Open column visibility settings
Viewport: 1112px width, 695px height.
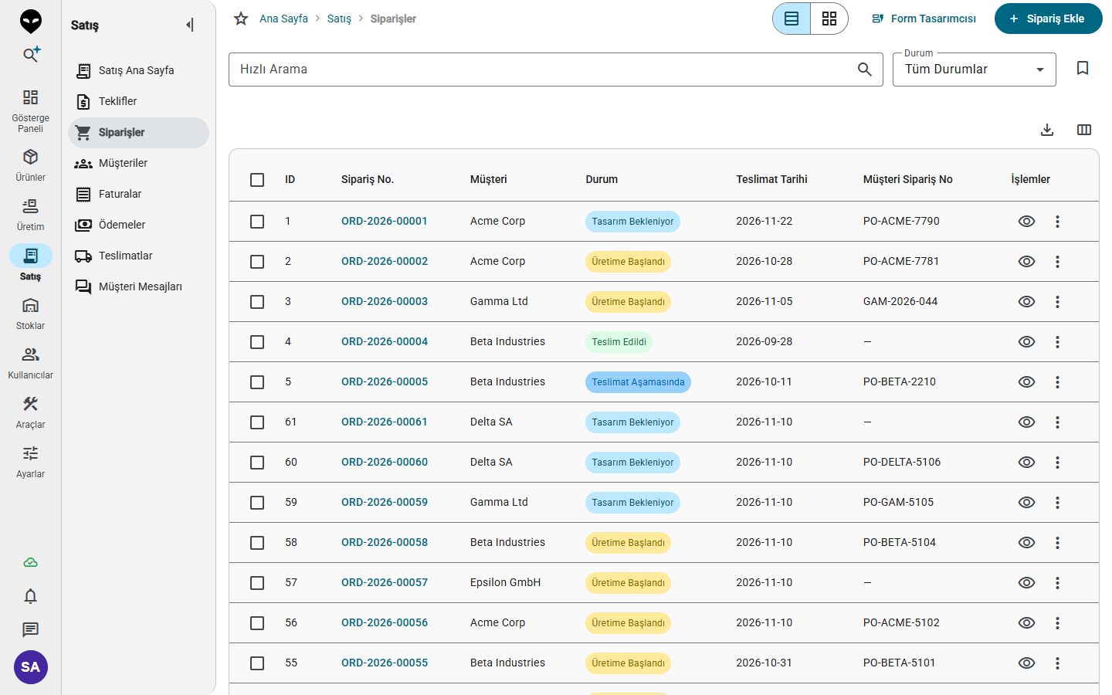coord(1084,130)
